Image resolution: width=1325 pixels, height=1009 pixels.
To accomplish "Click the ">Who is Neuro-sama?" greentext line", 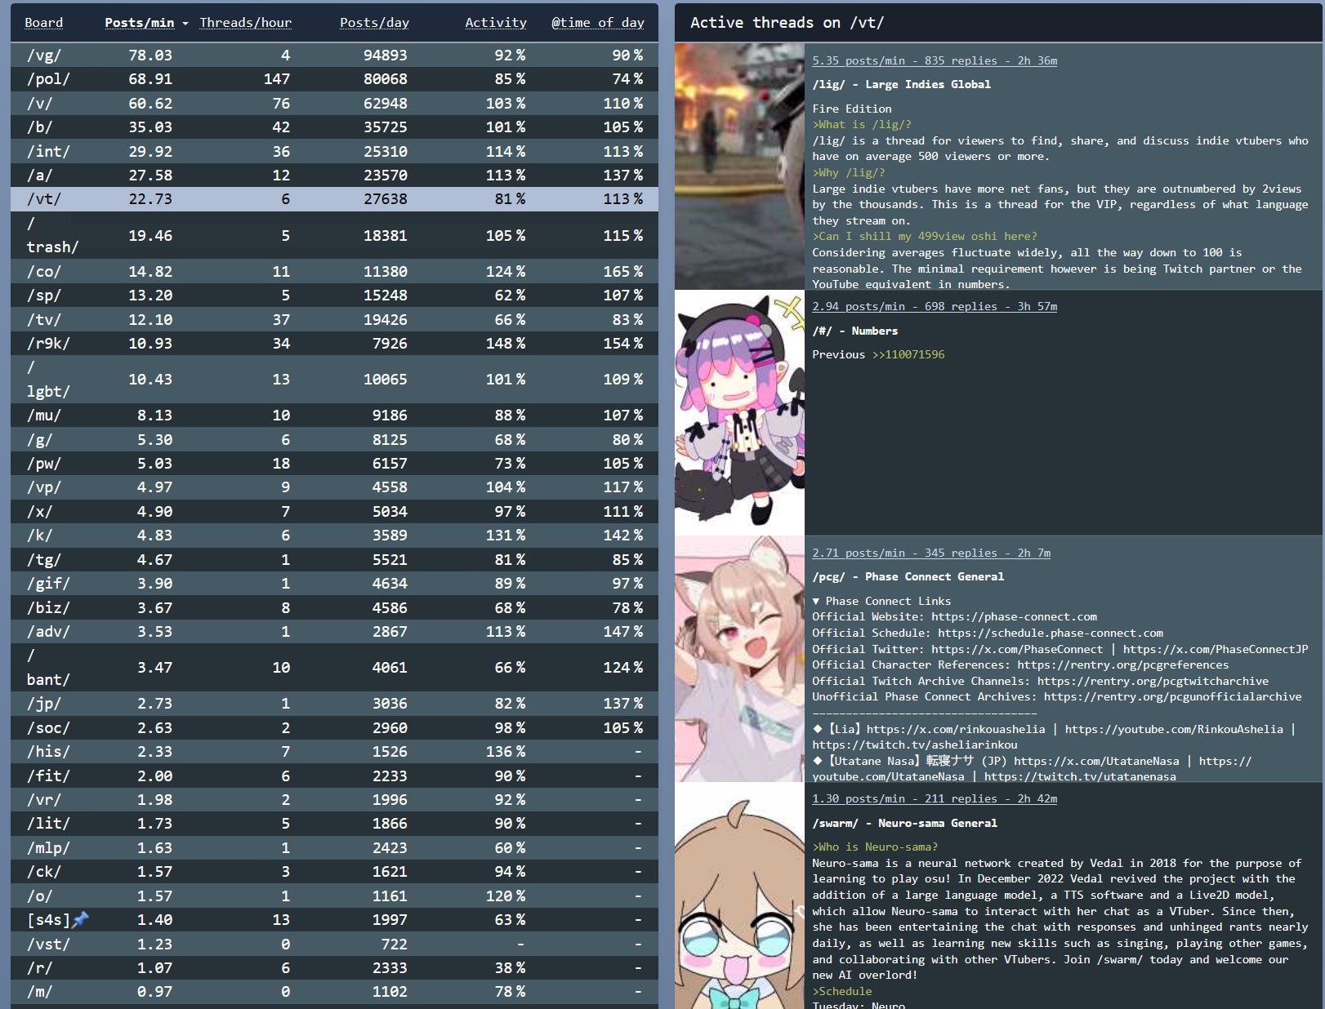I will [875, 847].
